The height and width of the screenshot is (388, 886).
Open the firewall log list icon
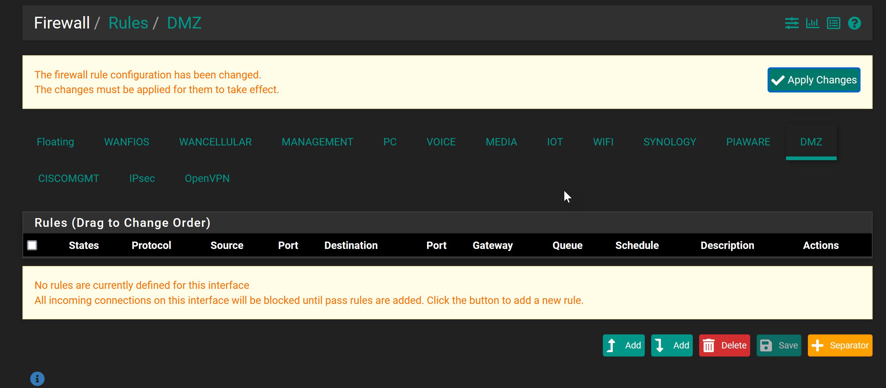(833, 23)
